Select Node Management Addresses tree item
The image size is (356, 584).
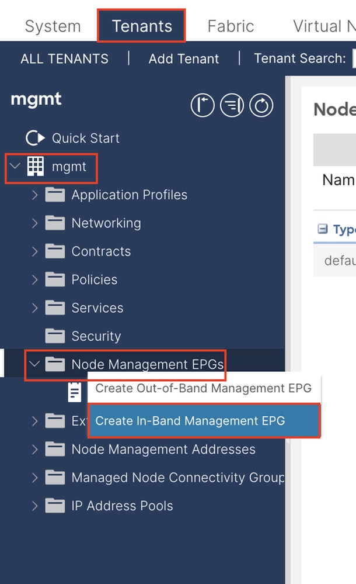click(163, 450)
